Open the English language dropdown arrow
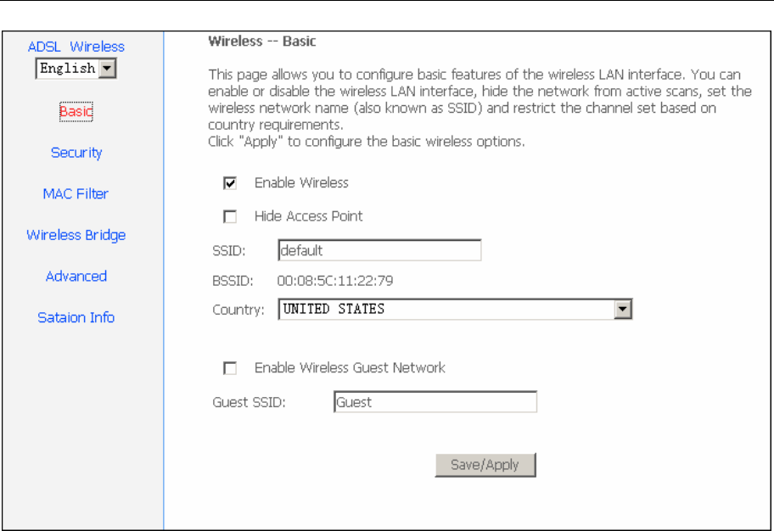The width and height of the screenshot is (774, 531). pyautogui.click(x=107, y=69)
